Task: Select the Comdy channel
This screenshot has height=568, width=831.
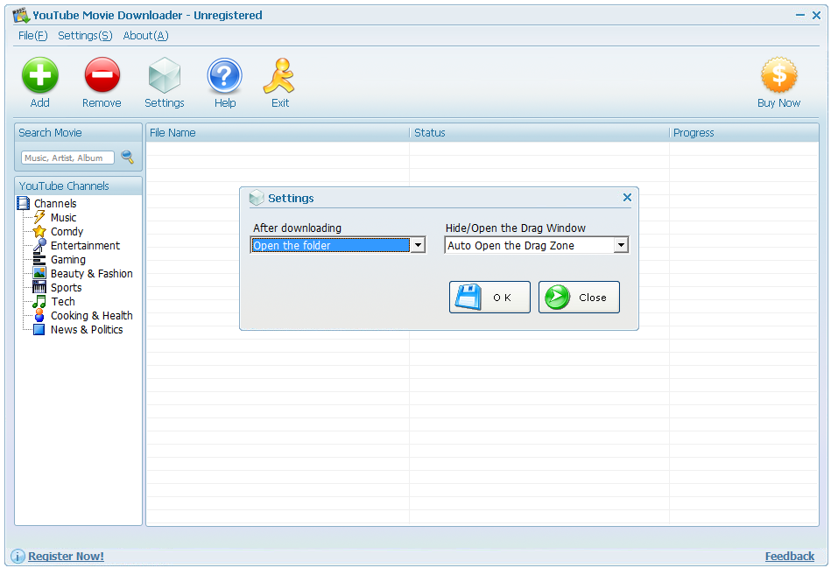Action: 67,232
